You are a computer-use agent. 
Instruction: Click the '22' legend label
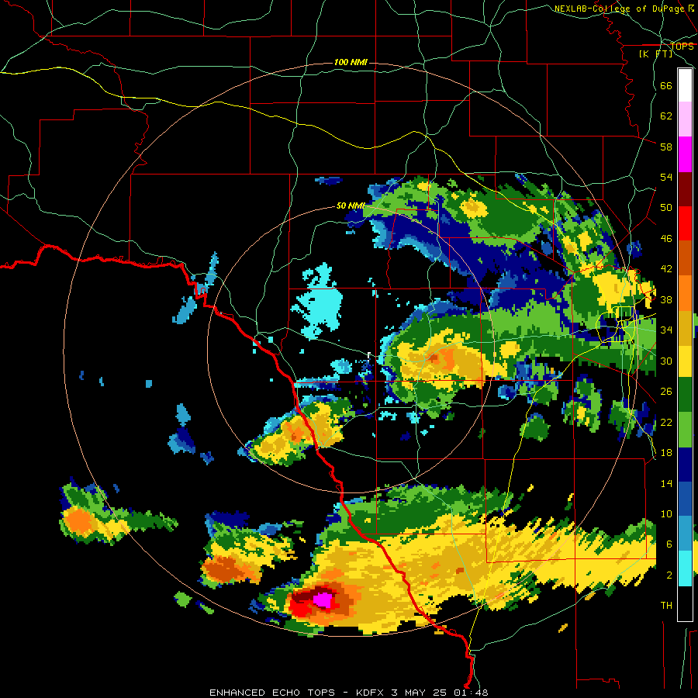pyautogui.click(x=666, y=422)
